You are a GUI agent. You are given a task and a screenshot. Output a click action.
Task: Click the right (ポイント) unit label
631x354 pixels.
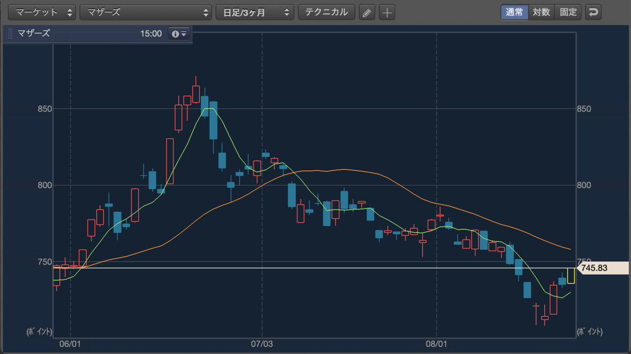coord(590,331)
